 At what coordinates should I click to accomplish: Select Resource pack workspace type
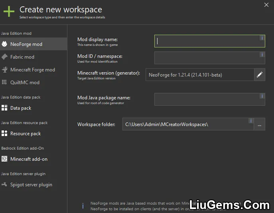tap(34, 133)
